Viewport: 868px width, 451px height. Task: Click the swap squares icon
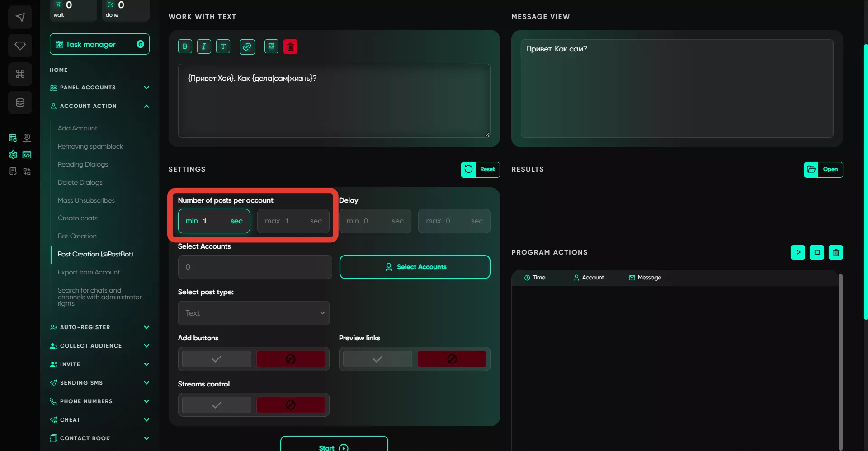point(27,171)
